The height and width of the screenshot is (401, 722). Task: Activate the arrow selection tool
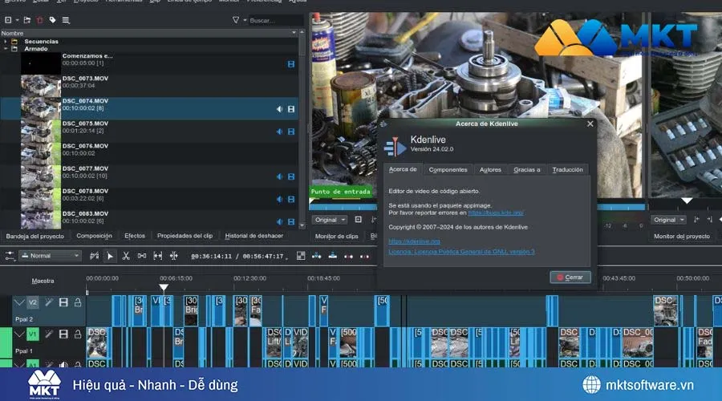(x=111, y=256)
